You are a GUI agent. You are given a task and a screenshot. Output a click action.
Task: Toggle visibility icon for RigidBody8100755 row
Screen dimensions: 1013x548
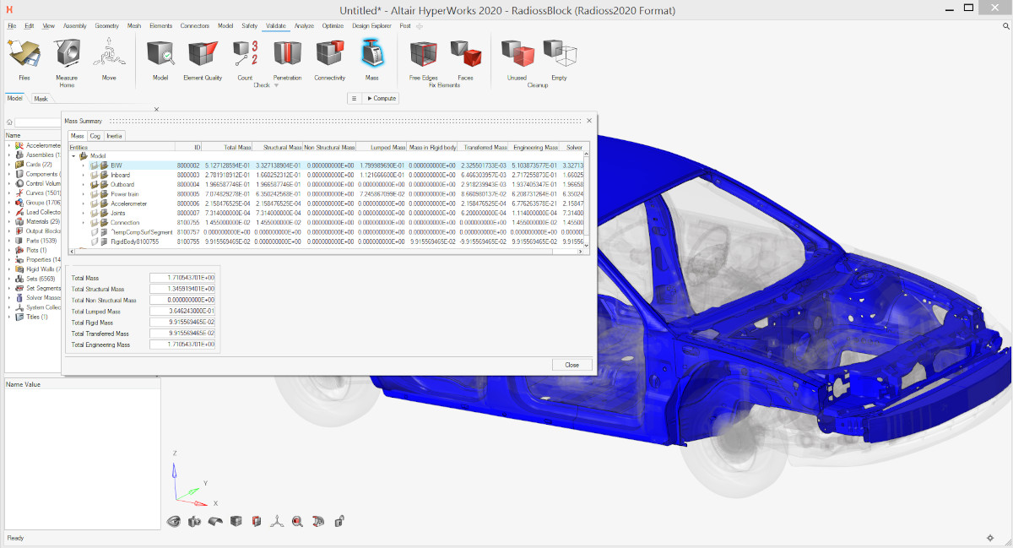click(x=95, y=241)
